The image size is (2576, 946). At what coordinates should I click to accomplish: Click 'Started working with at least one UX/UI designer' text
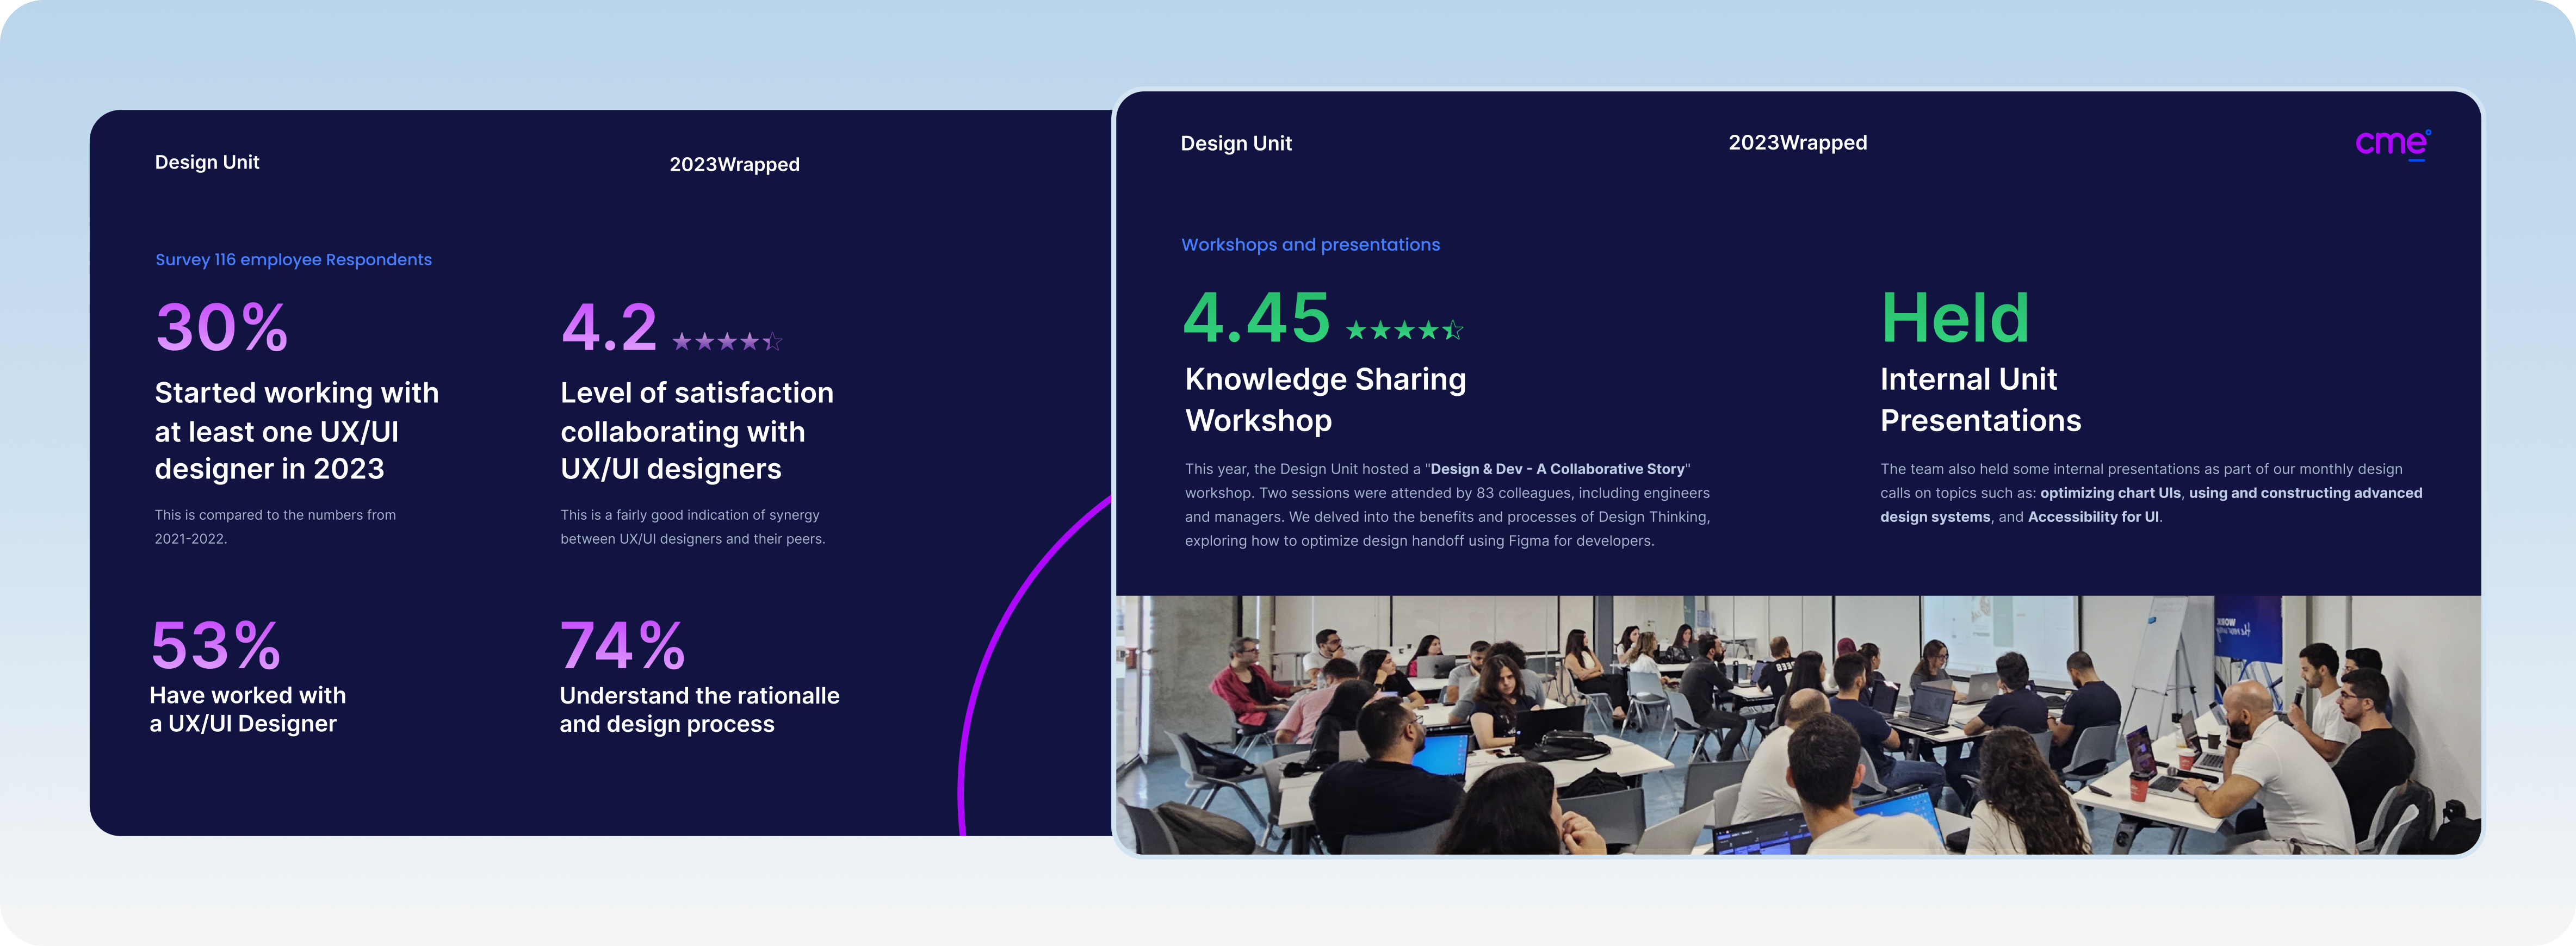[296, 431]
